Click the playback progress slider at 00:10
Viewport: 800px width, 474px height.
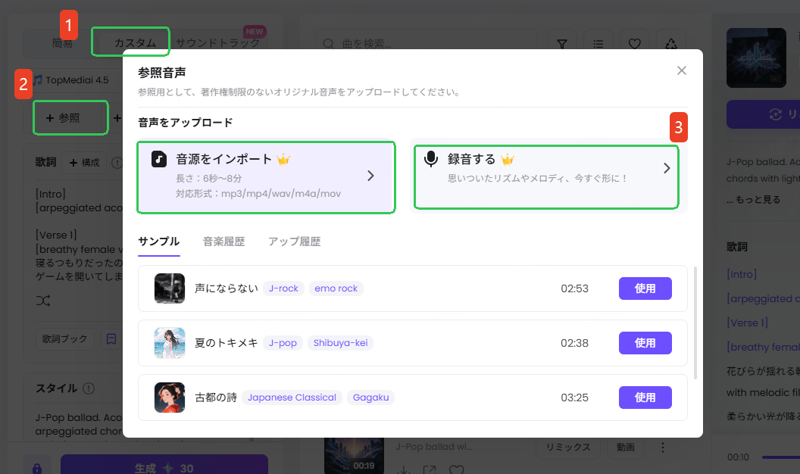(781, 457)
